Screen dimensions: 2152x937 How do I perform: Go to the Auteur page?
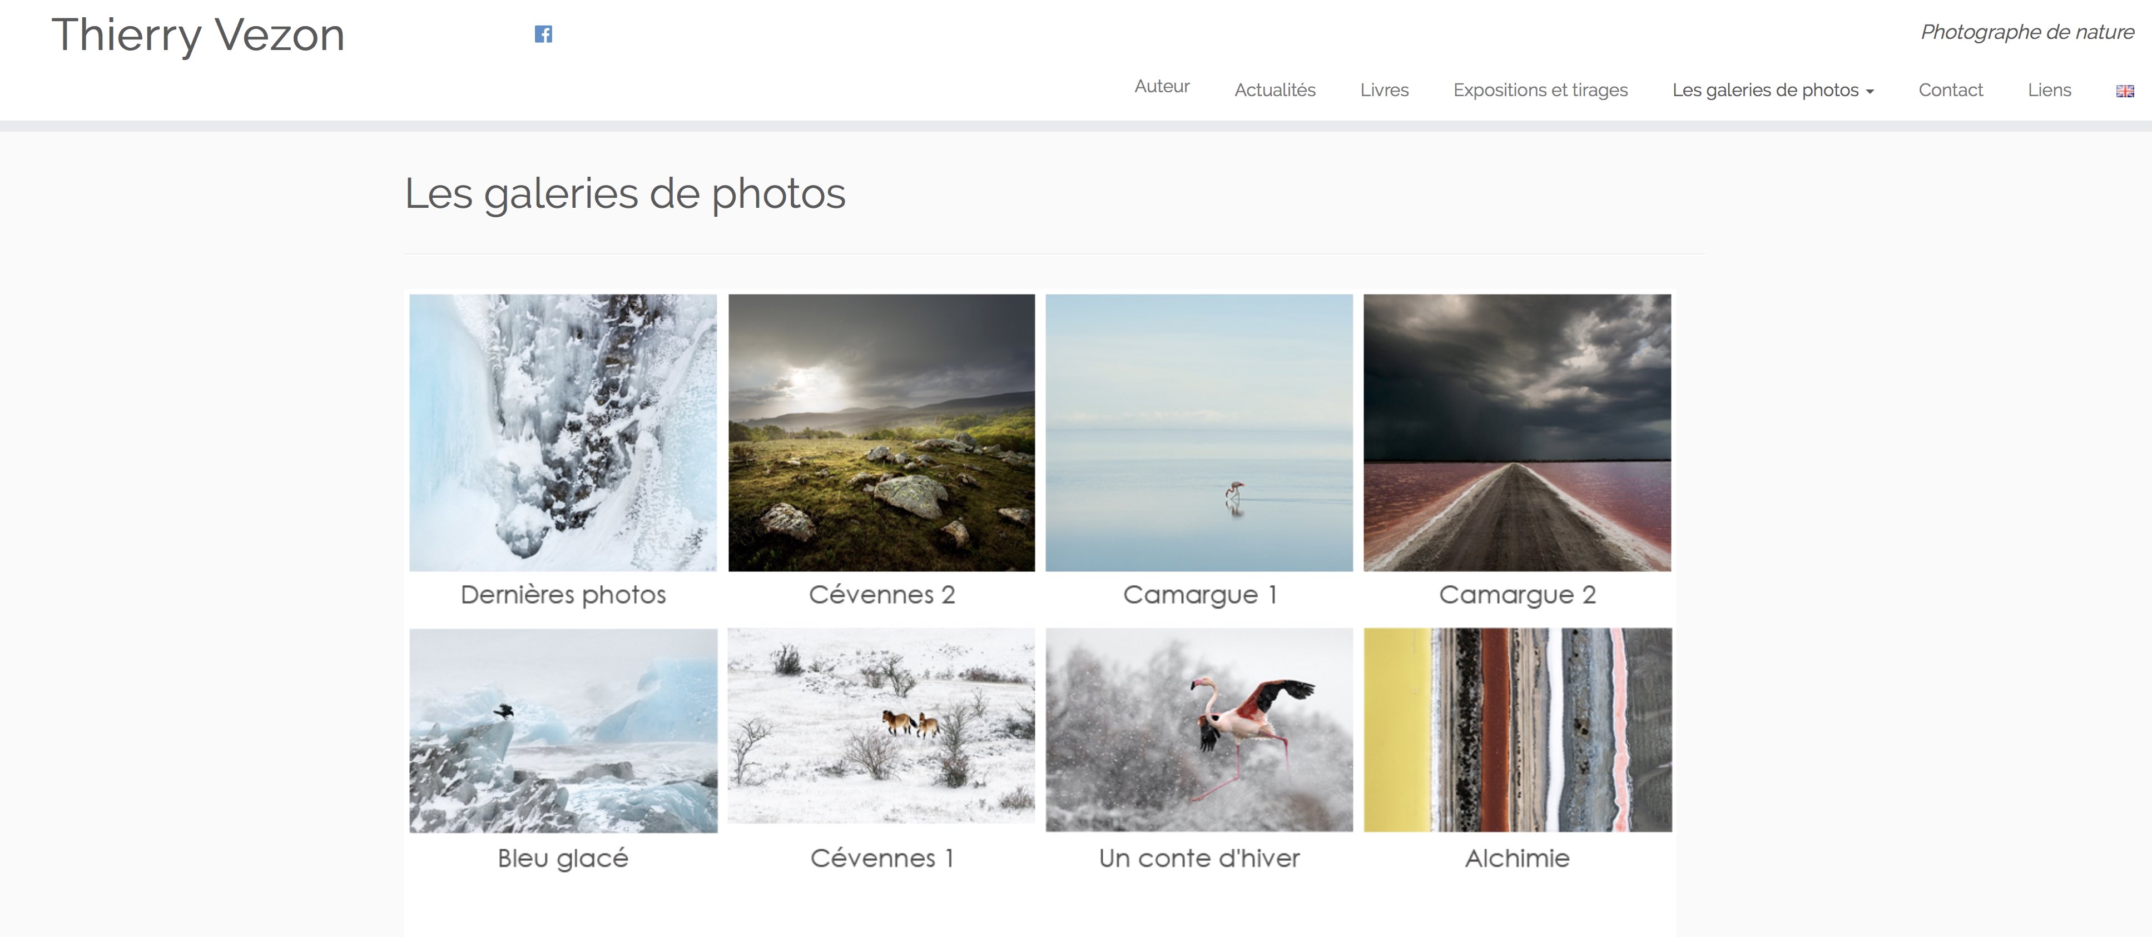(x=1161, y=86)
